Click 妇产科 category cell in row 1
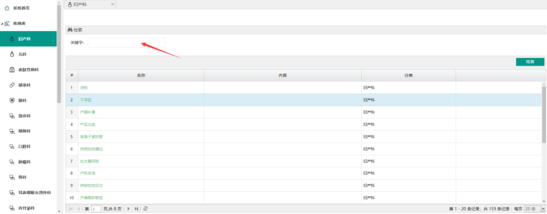The height and width of the screenshot is (214, 547). (409, 88)
